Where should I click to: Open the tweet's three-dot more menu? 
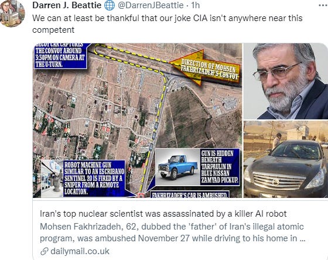(x=323, y=5)
